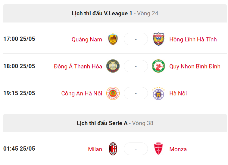
Task: Open the Quảng Nam team link
Action: [87, 39]
